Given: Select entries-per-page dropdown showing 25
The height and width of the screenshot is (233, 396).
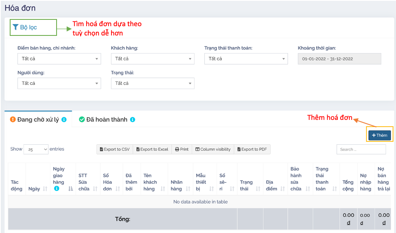Looking at the screenshot, I should pyautogui.click(x=36, y=149).
